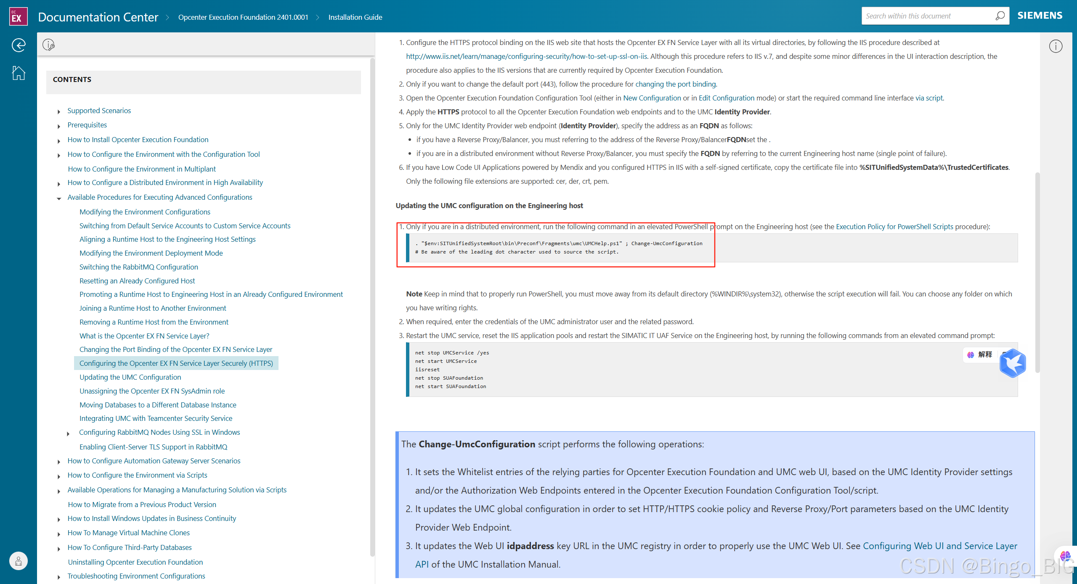Open Changing the Port Binding topic

[x=176, y=349]
